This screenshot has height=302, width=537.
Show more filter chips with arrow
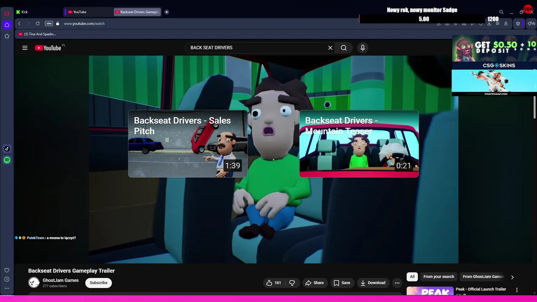pyautogui.click(x=512, y=277)
